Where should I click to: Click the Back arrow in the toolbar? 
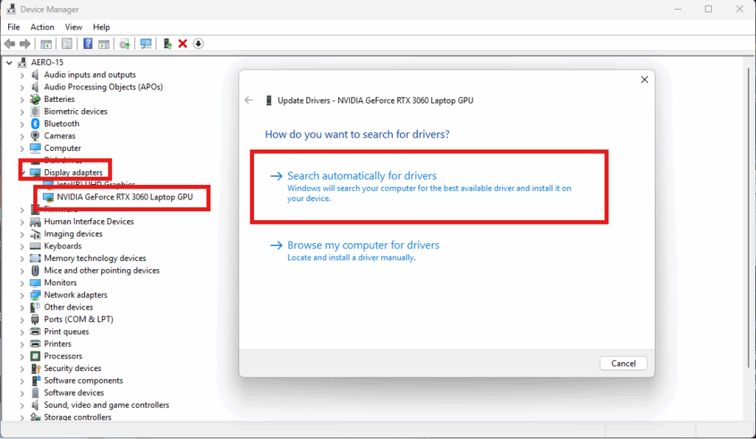[9, 44]
